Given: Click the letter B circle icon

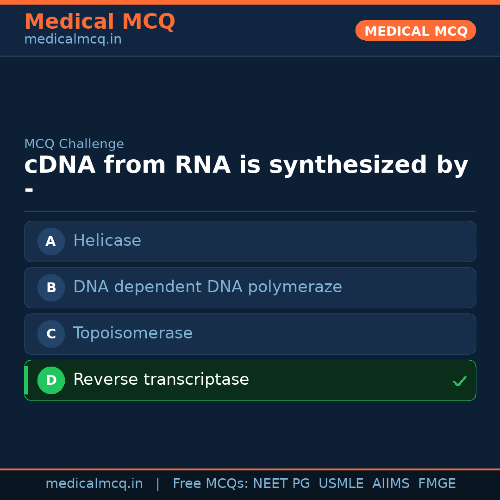Looking at the screenshot, I should [x=51, y=287].
